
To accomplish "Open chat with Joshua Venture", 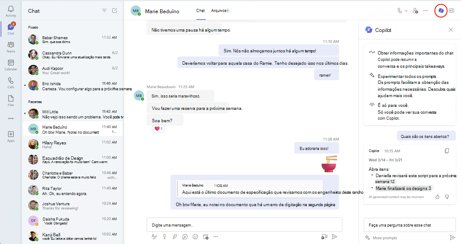I will pyautogui.click(x=73, y=206).
